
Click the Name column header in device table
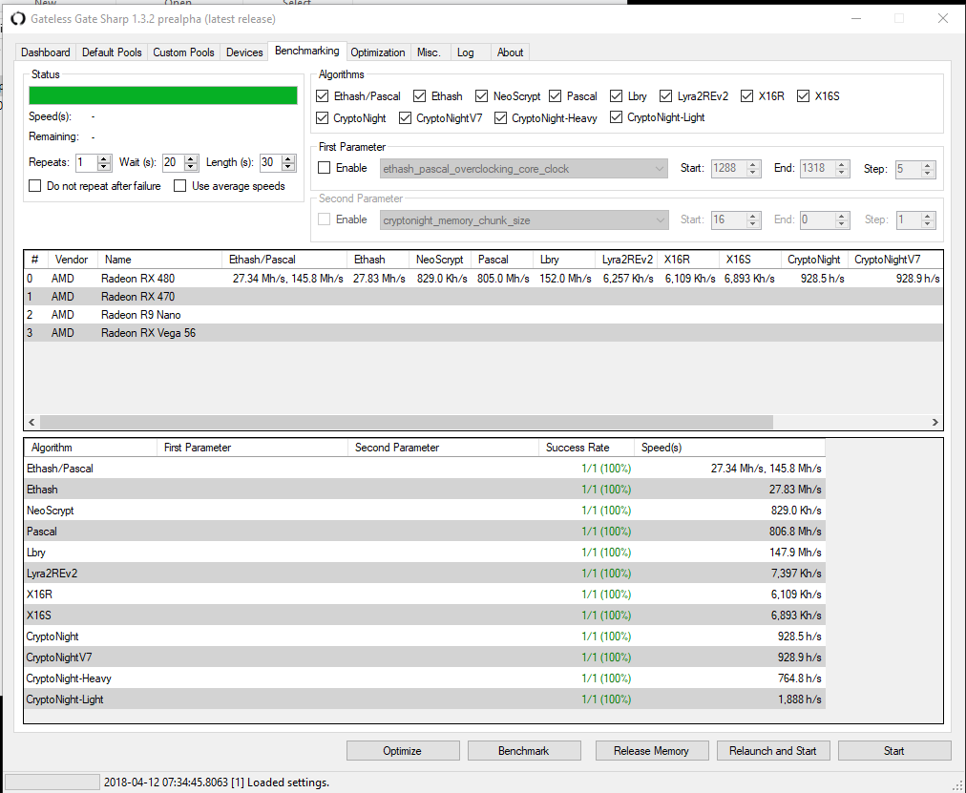159,260
